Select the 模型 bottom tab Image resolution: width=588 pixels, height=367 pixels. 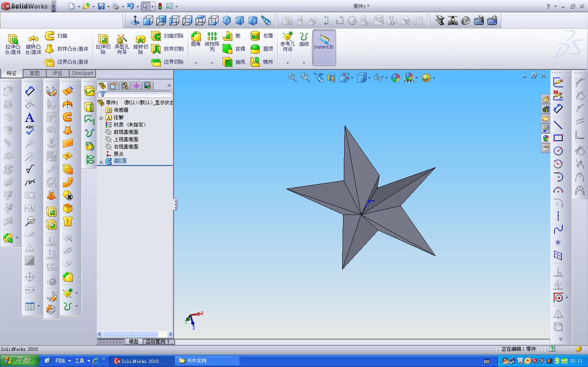coord(134,342)
